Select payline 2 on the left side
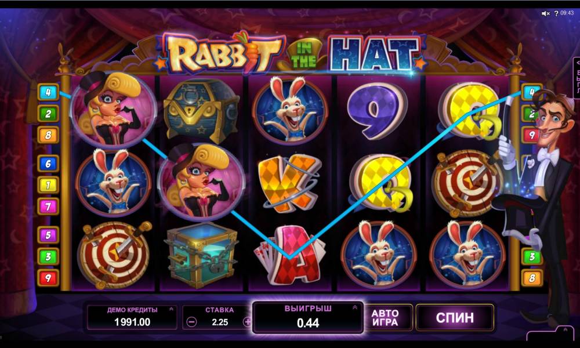Screen dimensions: 580x348 (x=48, y=114)
